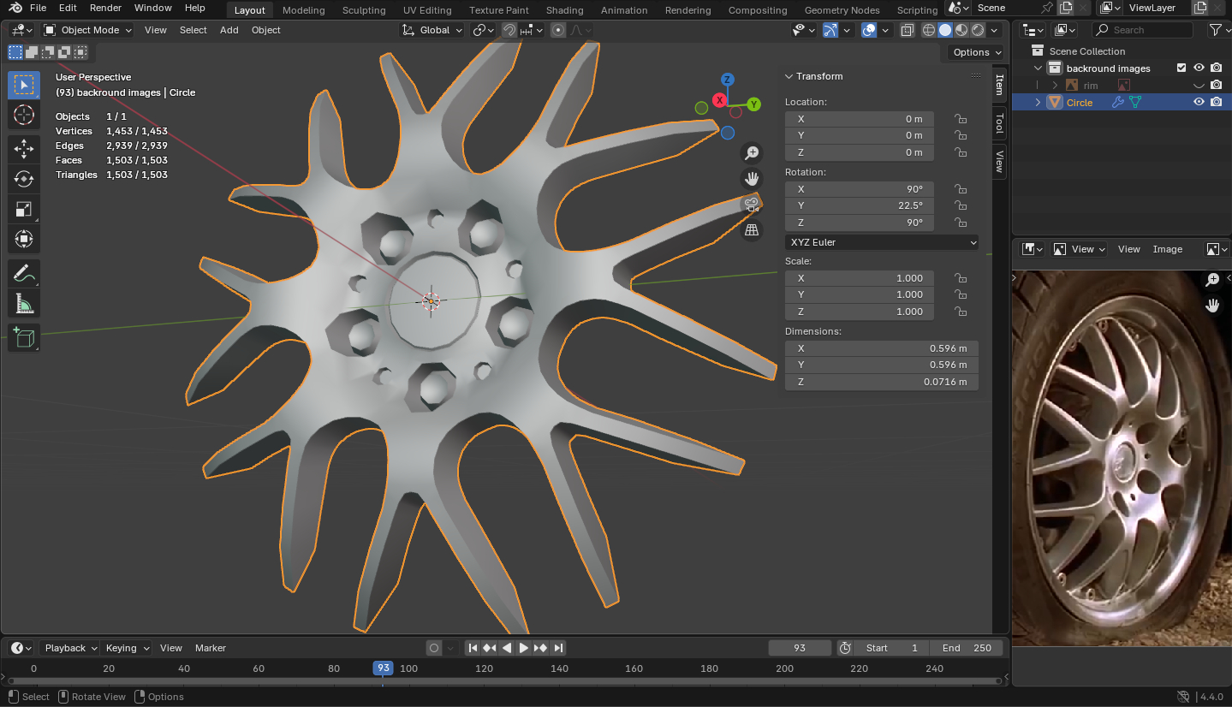Viewport: 1232px width, 707px height.
Task: Pick the Measure tool
Action: click(x=24, y=303)
